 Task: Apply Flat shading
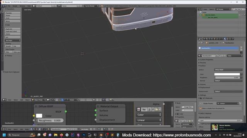[x=16, y=46]
